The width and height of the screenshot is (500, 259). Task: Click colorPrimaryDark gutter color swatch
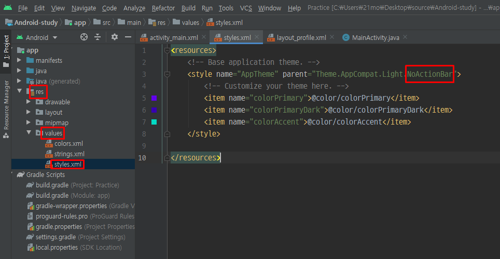pos(154,110)
